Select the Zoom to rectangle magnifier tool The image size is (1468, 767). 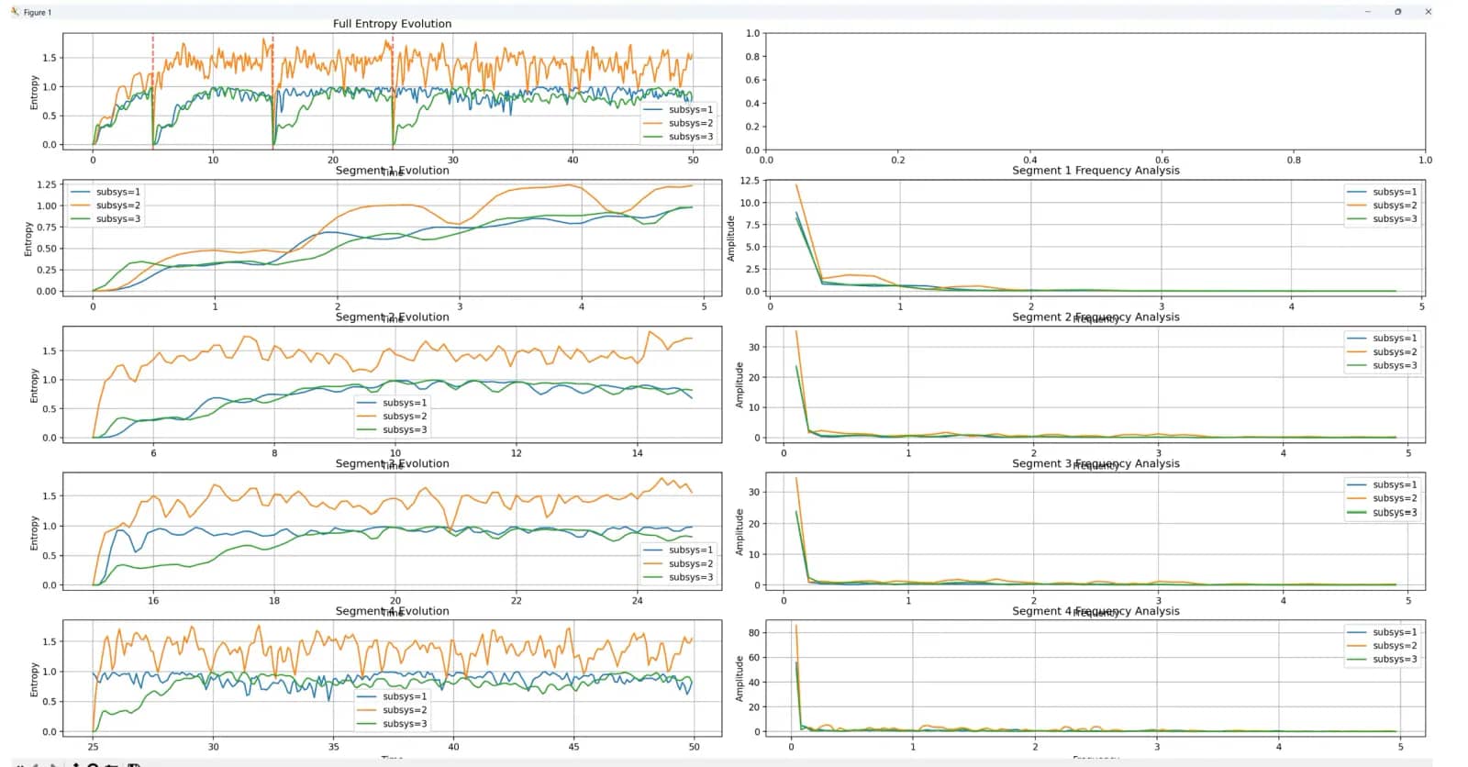pos(93,765)
